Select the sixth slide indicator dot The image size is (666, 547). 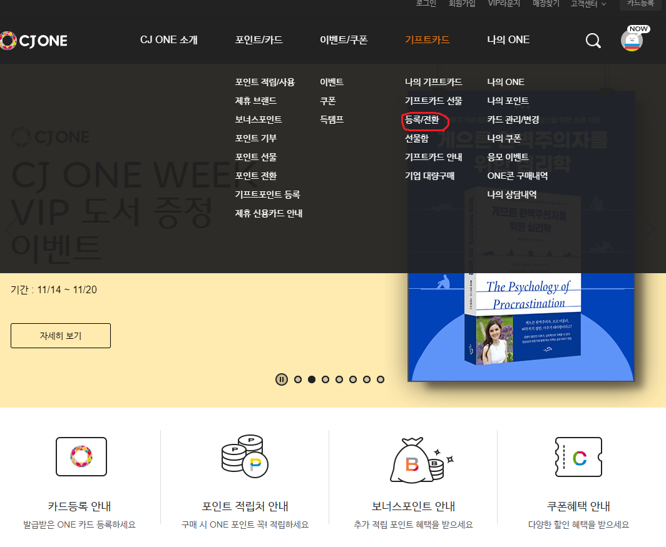point(367,379)
